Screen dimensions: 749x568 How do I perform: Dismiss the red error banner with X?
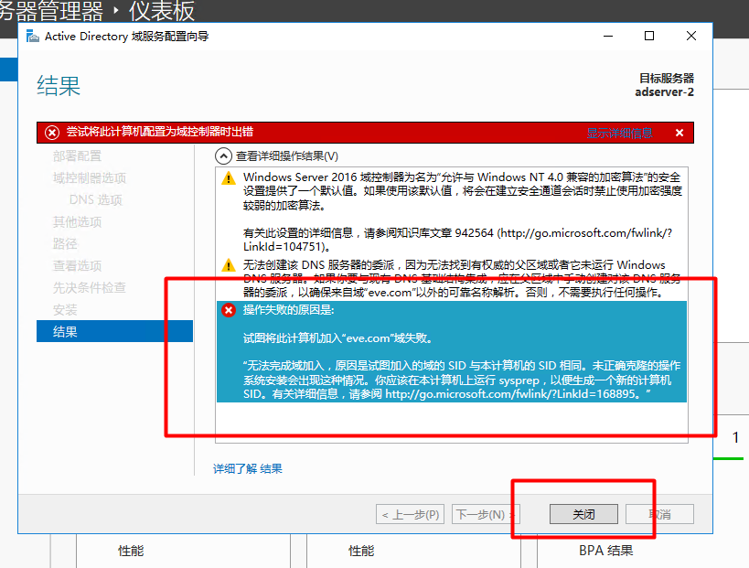[x=679, y=133]
